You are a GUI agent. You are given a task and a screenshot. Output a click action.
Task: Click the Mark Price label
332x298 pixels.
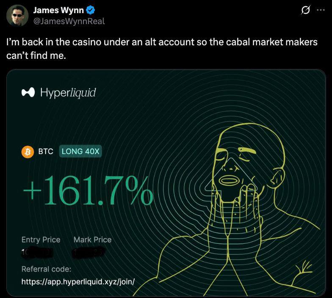[92, 240]
